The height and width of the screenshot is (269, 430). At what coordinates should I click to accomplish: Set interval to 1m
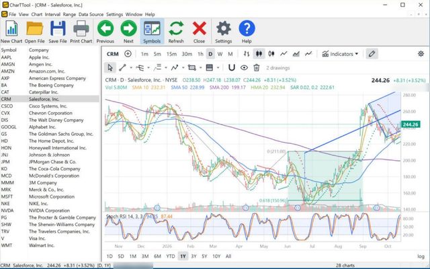click(x=144, y=54)
